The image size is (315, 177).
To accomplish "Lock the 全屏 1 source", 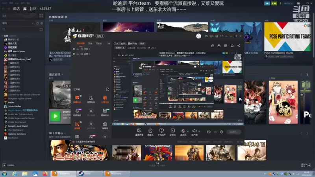I will 78,54.
